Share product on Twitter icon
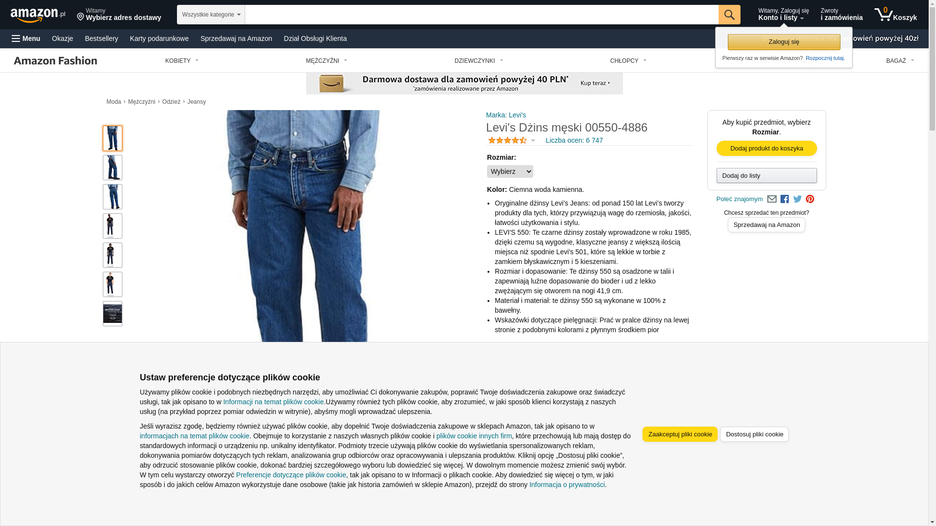This screenshot has width=936, height=526. 798,199
